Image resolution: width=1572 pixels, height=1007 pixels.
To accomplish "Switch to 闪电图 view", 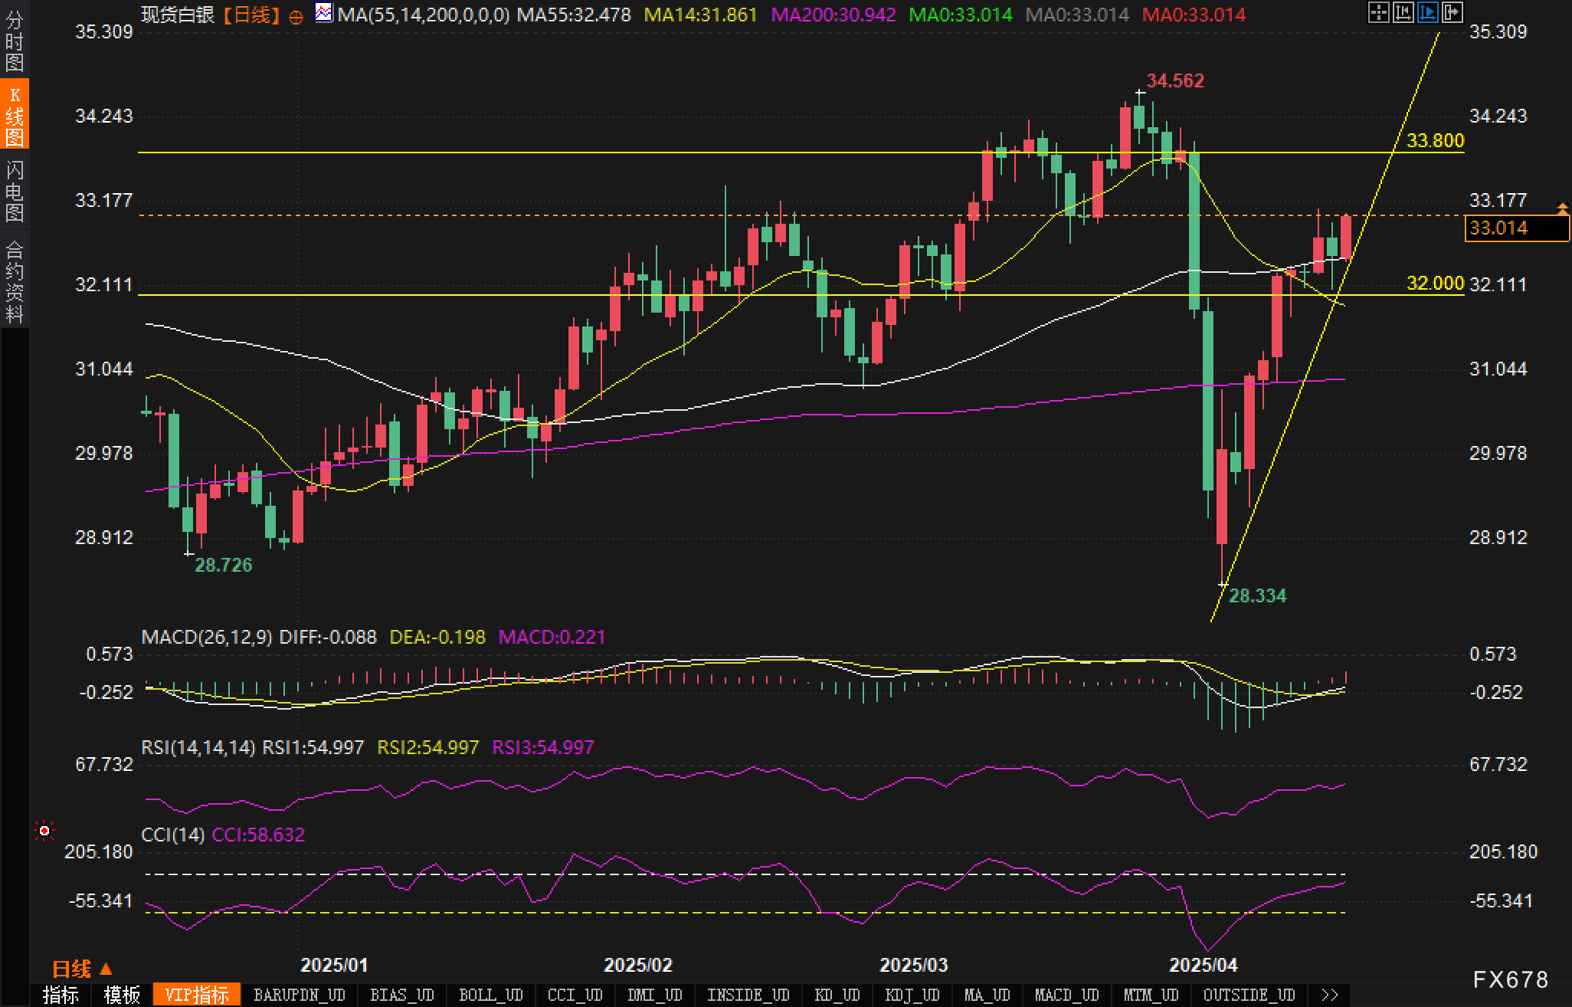I will pos(15,190).
